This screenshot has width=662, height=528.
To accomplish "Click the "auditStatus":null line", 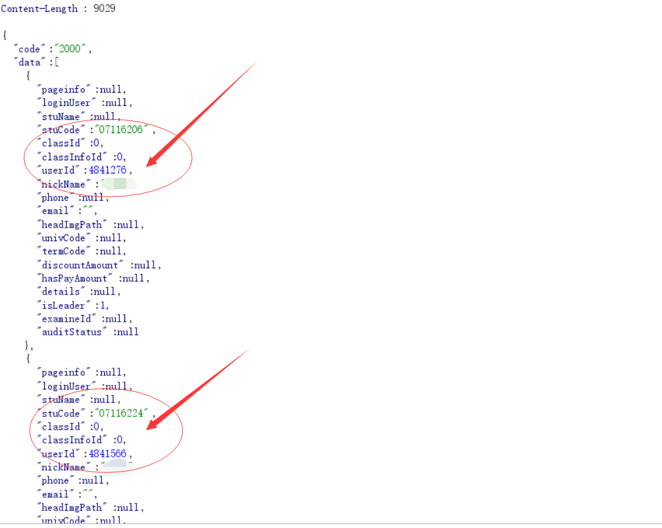I will [x=88, y=332].
